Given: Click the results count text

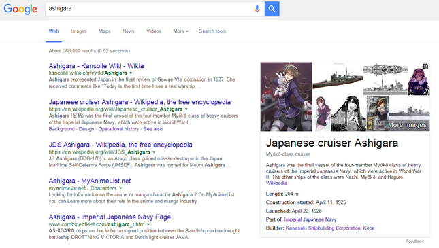Looking at the screenshot, I should click(89, 51).
